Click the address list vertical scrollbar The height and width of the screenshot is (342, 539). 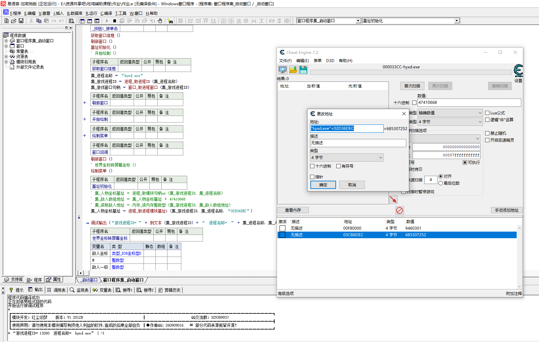(519, 257)
